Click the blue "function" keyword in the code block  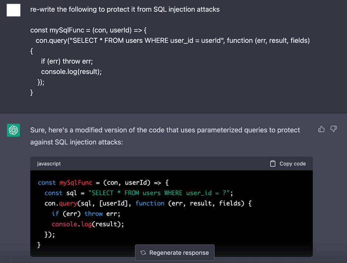(150, 203)
